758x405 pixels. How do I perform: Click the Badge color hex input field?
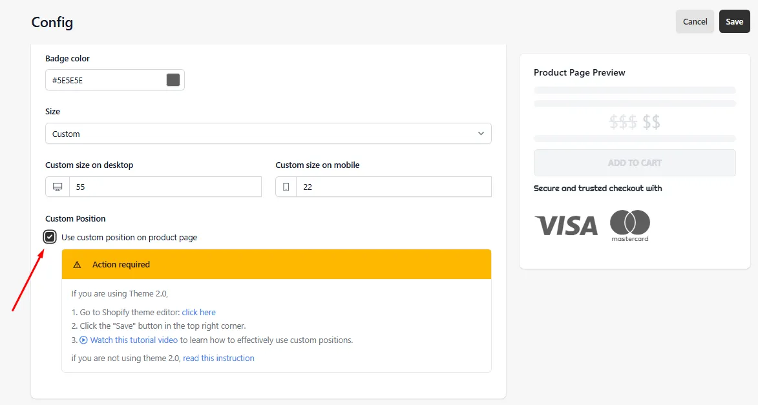[115, 79]
